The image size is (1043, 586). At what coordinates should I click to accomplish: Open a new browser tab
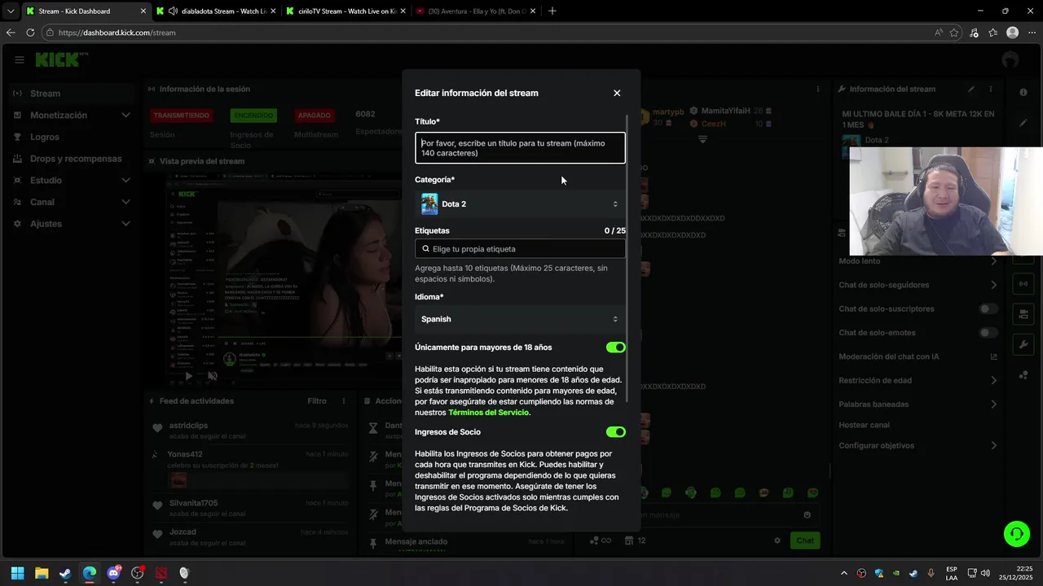click(552, 11)
